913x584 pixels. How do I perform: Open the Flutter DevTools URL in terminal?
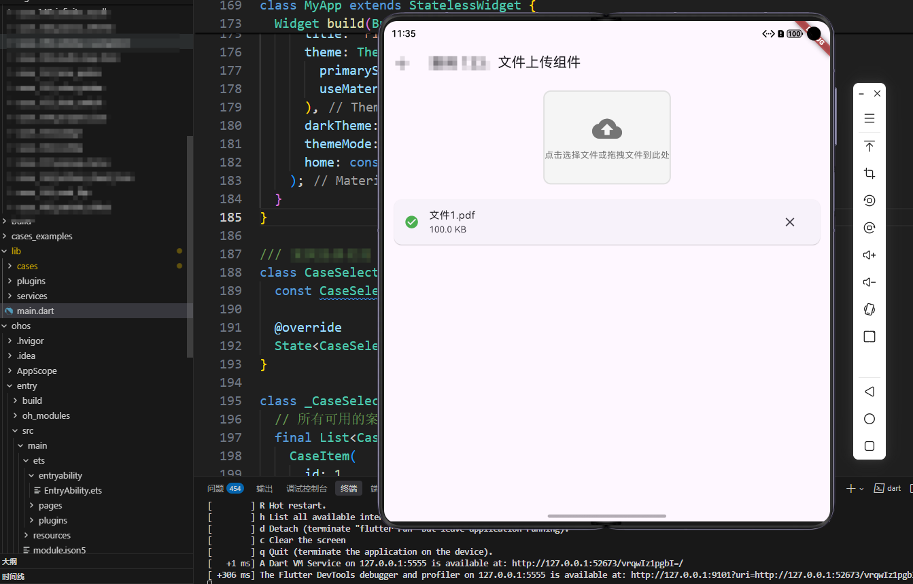[772, 574]
